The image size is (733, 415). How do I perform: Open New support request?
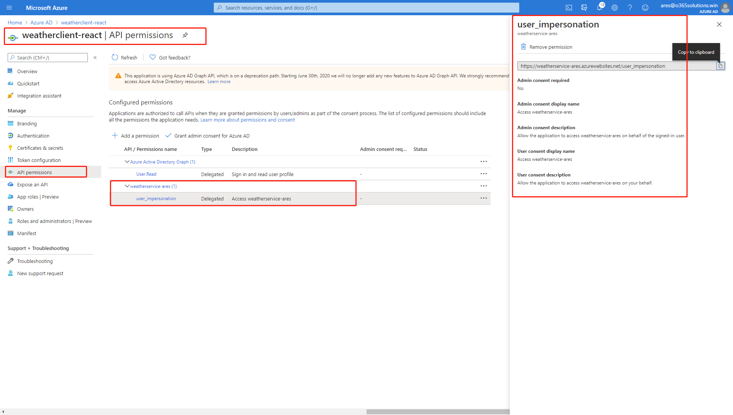40,273
